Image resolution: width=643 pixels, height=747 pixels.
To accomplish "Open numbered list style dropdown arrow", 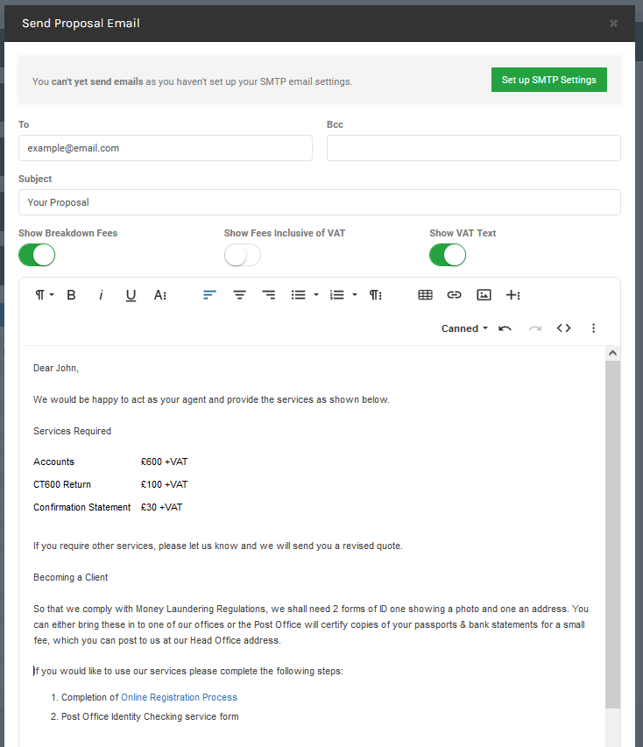I will coord(355,295).
